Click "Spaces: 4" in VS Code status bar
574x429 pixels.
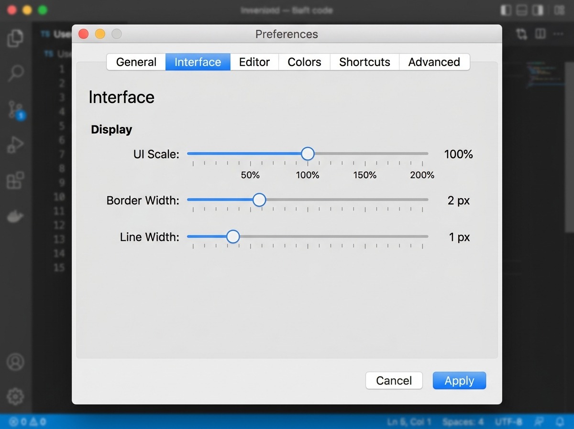click(x=463, y=422)
